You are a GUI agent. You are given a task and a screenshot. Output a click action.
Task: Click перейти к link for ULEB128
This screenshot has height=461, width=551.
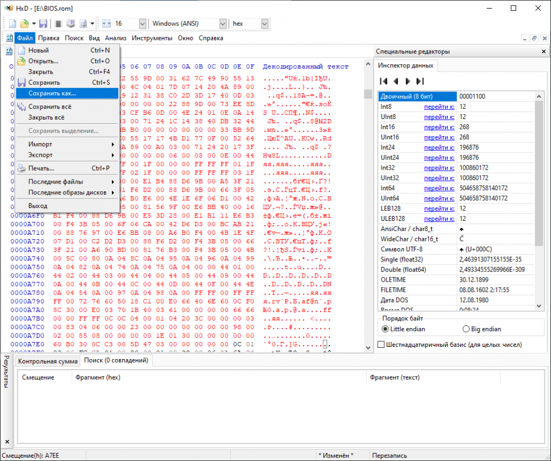point(439,219)
